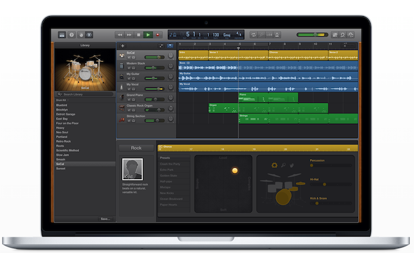
Task: Adjust the master volume slider in toolbar
Action: (x=312, y=35)
